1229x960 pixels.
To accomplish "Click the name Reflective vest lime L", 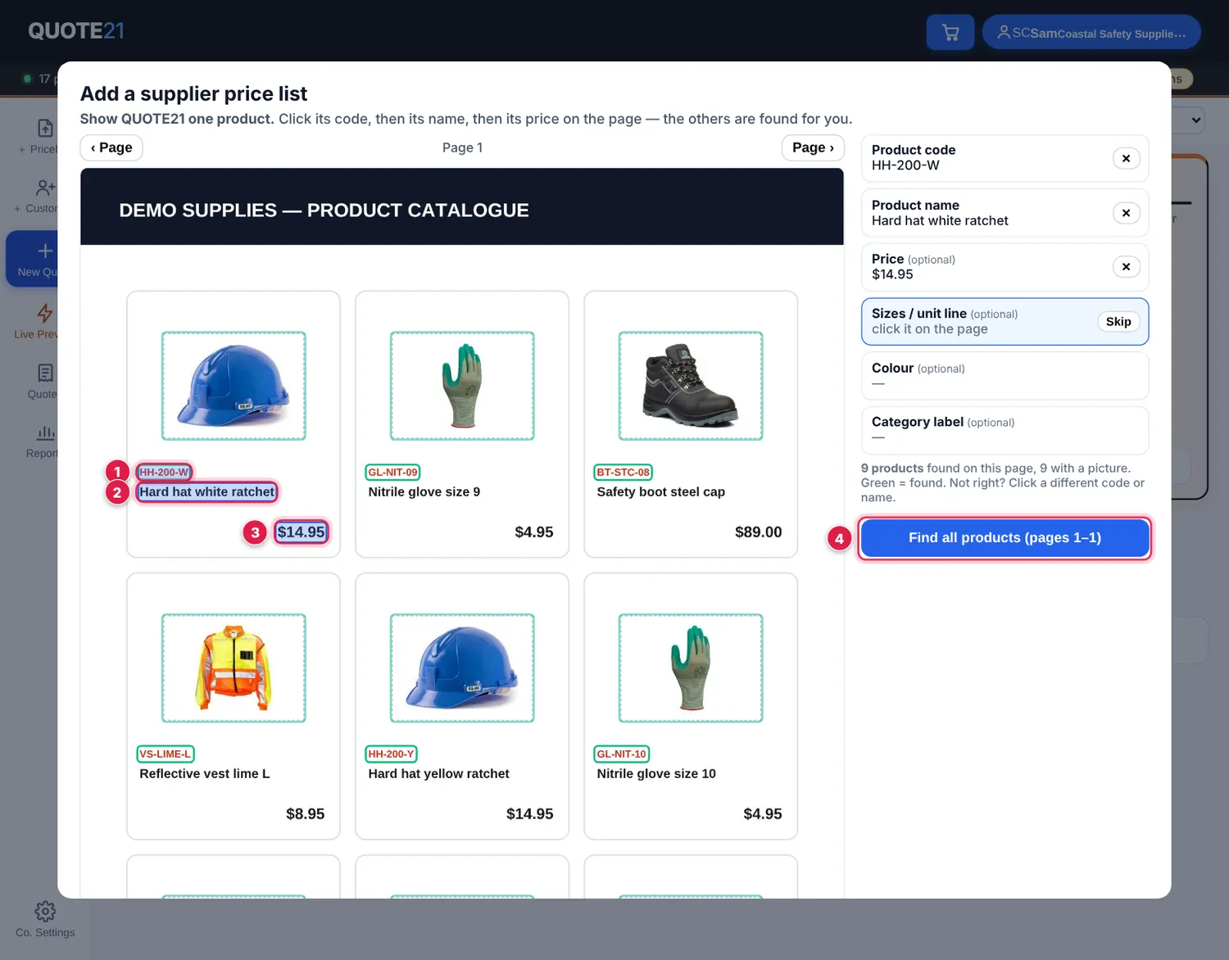I will (x=205, y=773).
